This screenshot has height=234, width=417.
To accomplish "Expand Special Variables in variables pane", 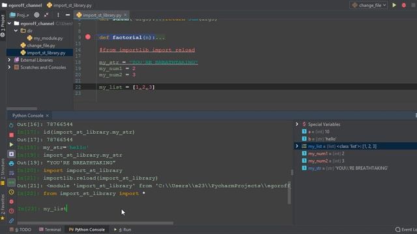I will (297, 124).
